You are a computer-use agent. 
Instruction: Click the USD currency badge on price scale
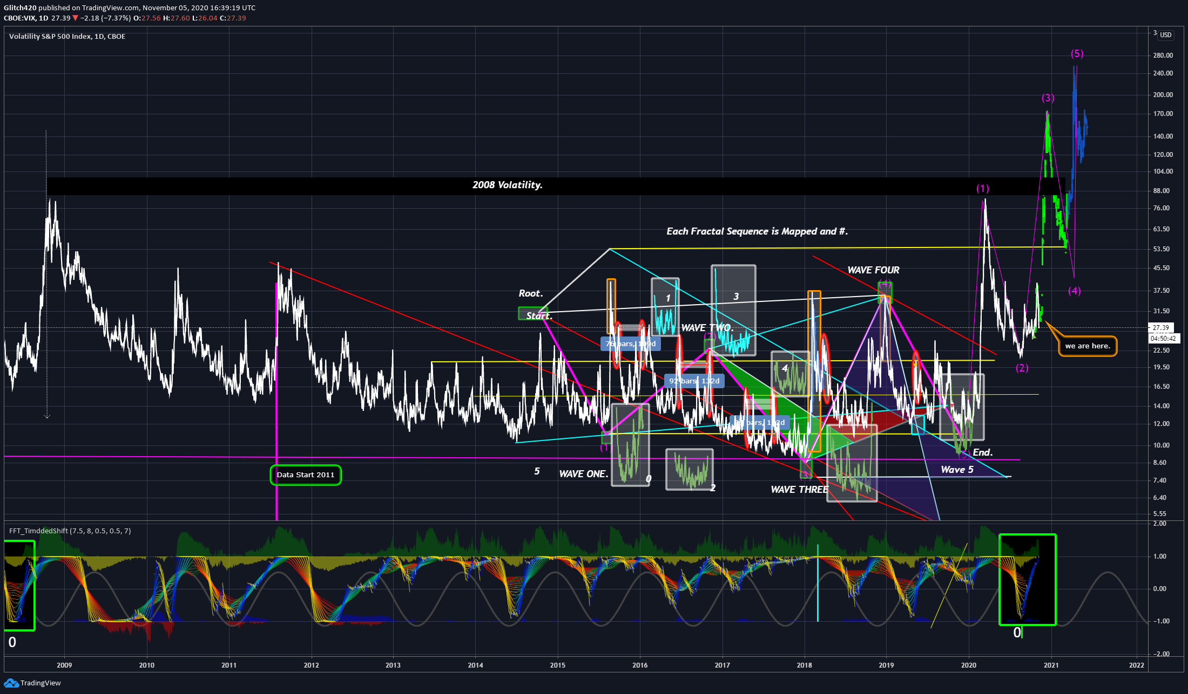(x=1166, y=35)
